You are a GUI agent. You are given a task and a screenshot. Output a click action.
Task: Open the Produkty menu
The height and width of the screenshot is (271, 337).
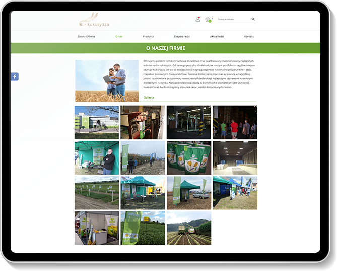coord(148,37)
